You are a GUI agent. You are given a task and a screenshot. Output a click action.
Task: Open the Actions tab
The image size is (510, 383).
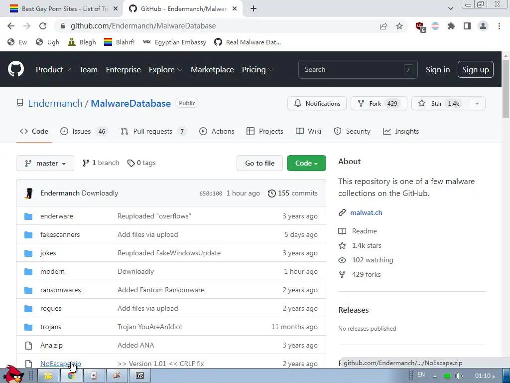click(217, 131)
